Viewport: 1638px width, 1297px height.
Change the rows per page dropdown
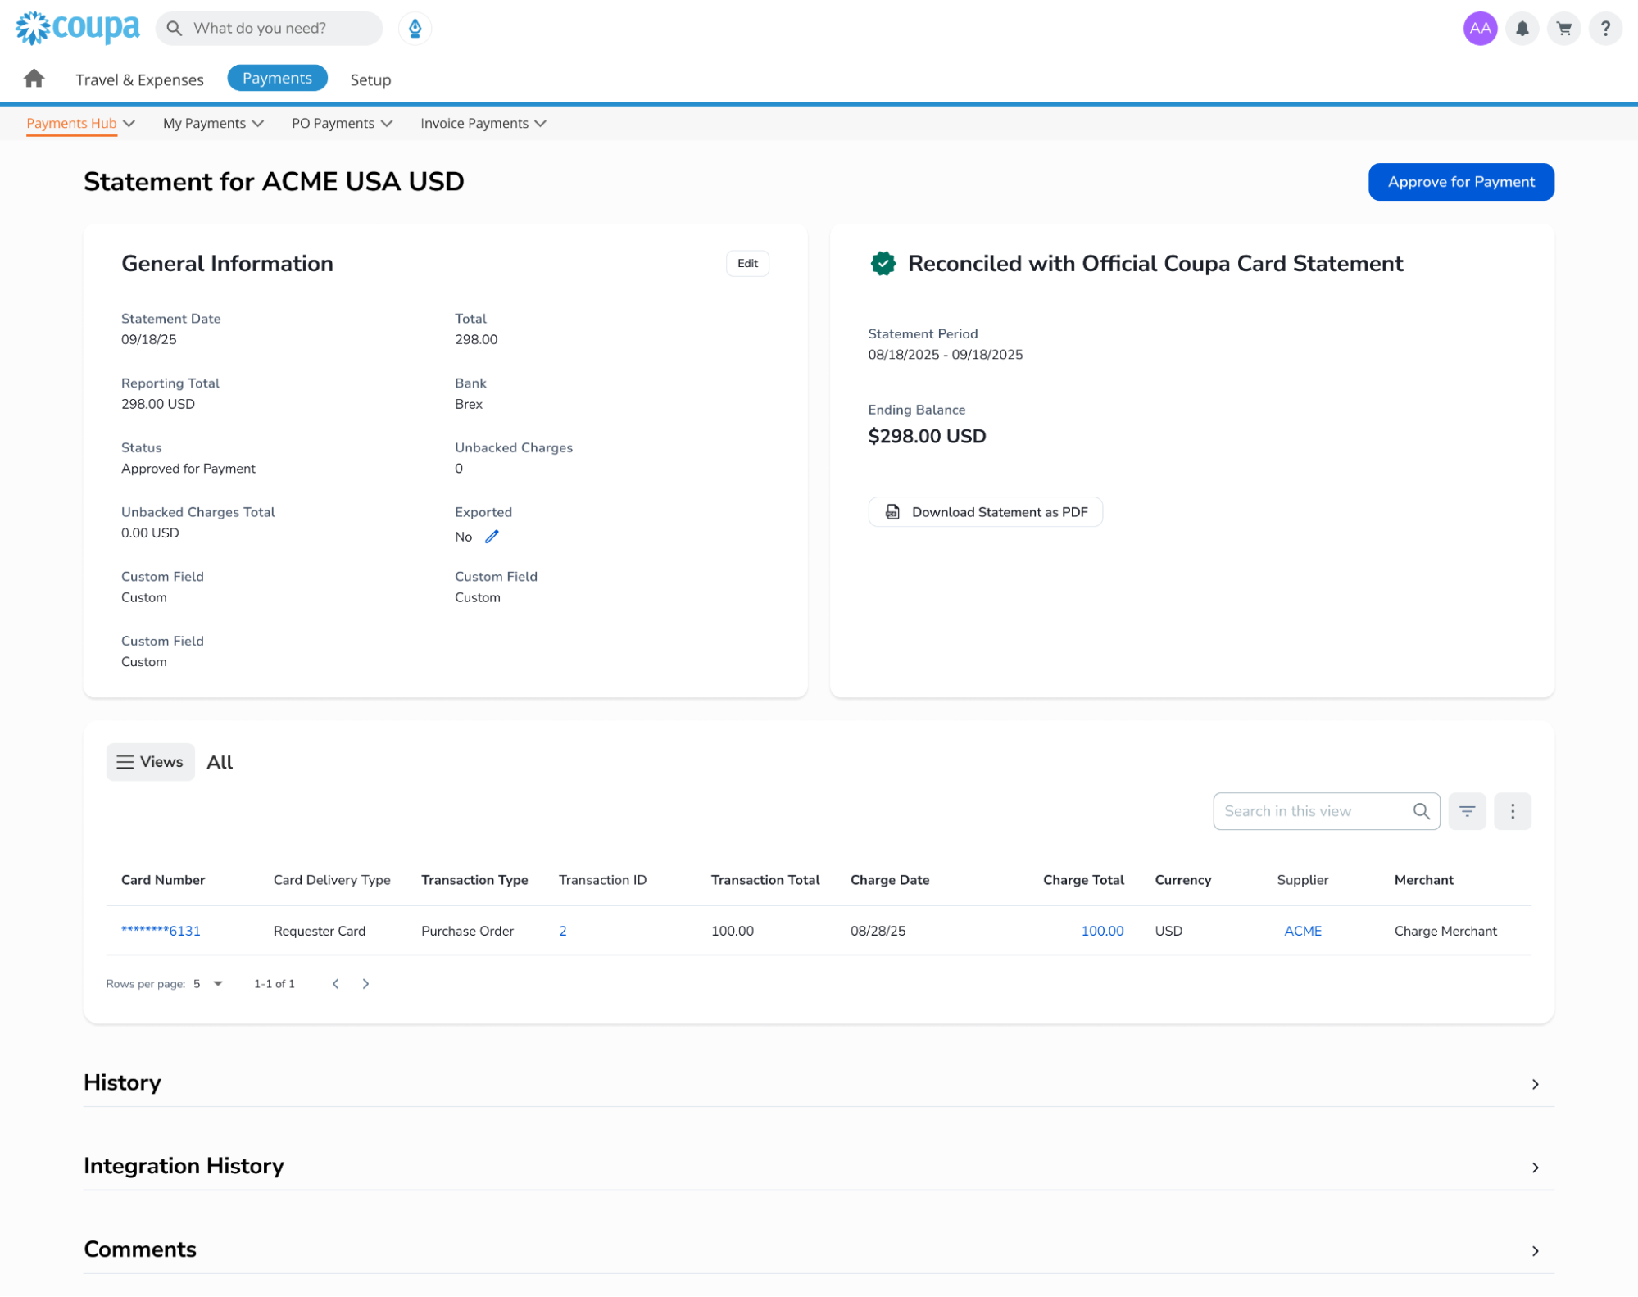pyautogui.click(x=209, y=984)
